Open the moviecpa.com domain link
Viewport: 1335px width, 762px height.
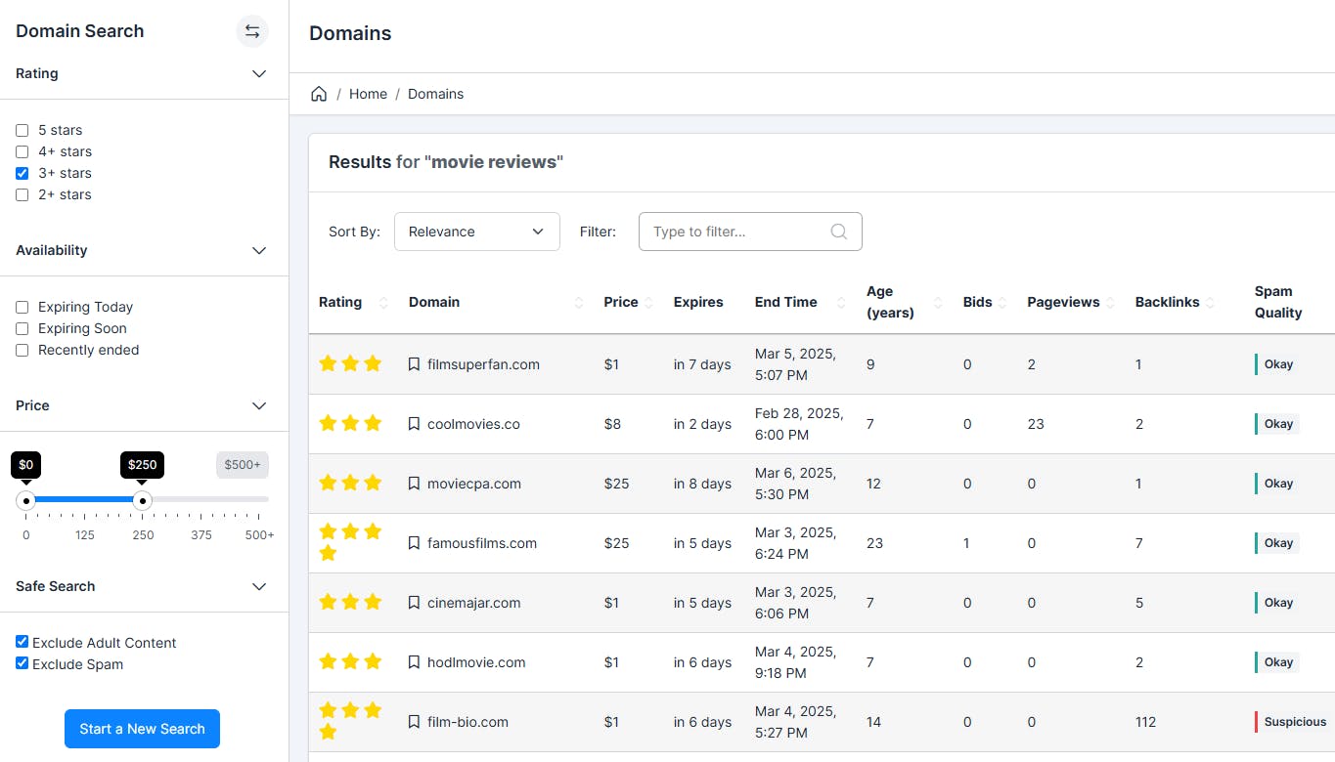(474, 484)
